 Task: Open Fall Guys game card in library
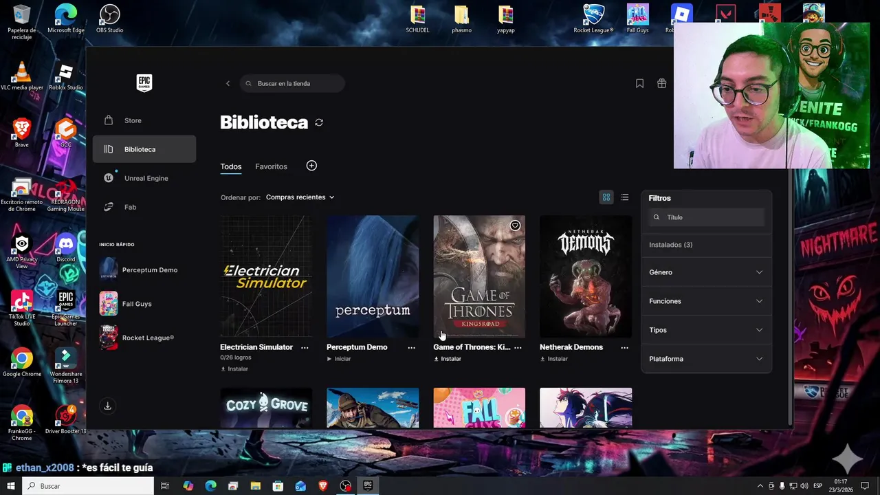pos(479,408)
